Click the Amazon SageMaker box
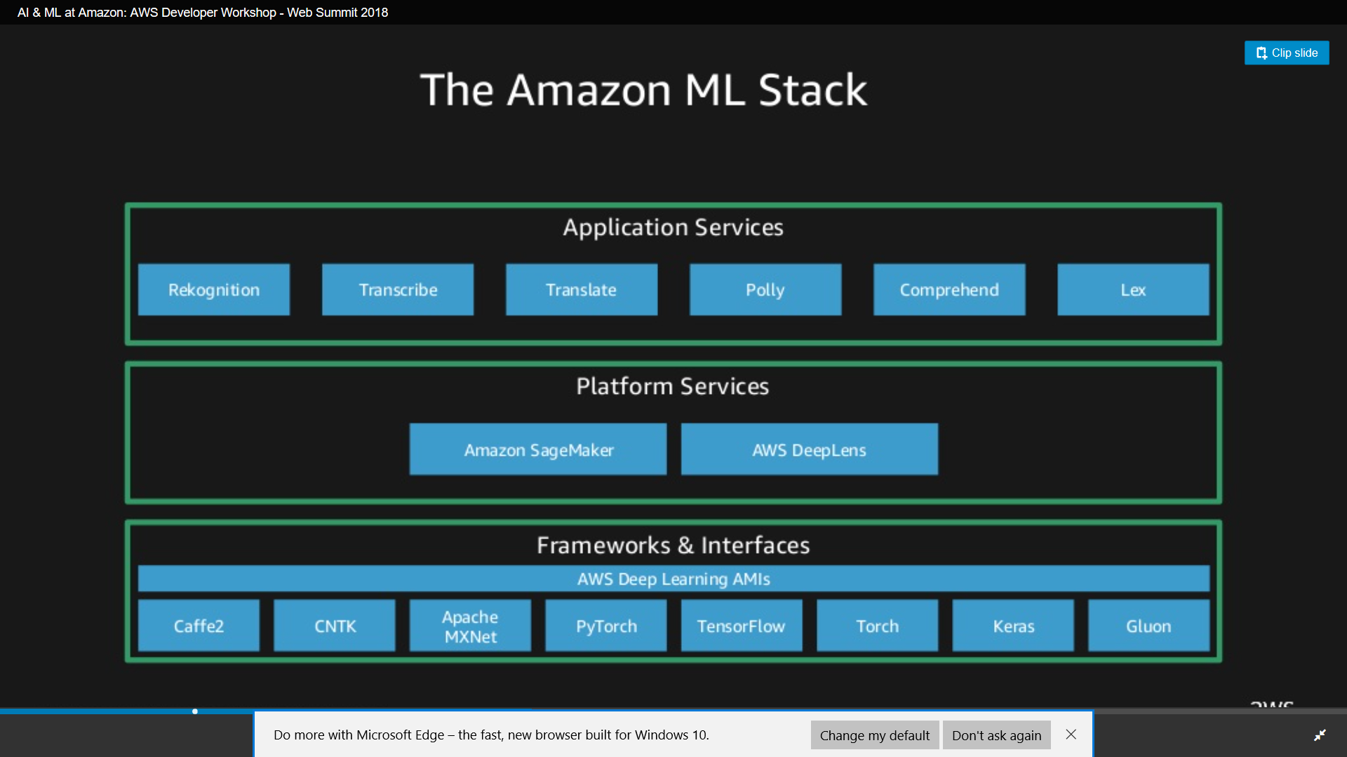This screenshot has width=1347, height=757. click(x=538, y=449)
